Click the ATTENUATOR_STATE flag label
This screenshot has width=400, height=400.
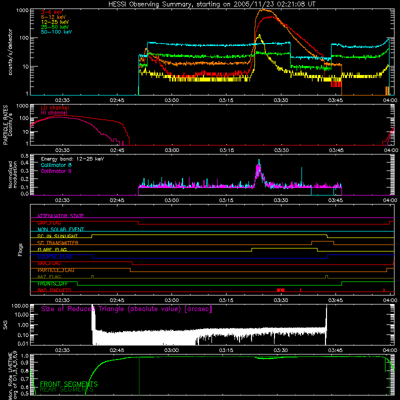(x=60, y=216)
